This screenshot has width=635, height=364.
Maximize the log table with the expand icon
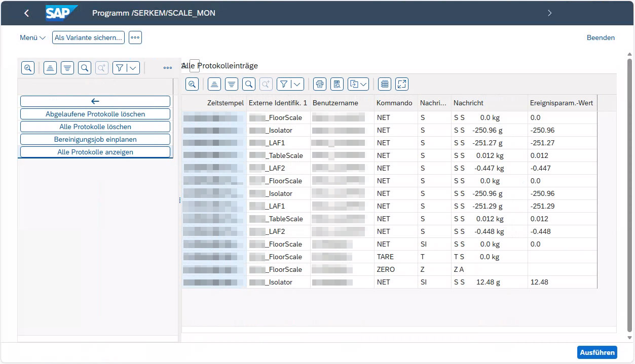point(402,84)
